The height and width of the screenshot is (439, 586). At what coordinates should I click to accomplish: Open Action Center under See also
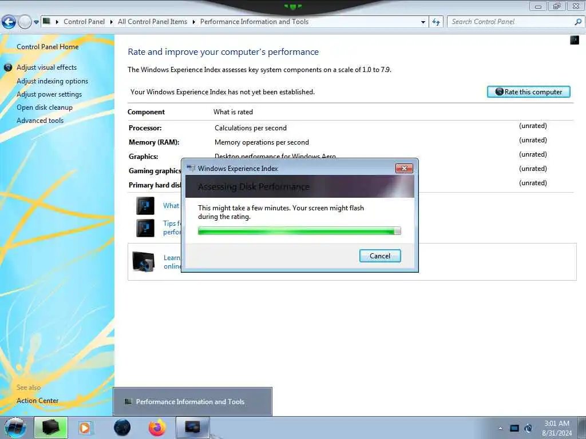click(x=37, y=401)
